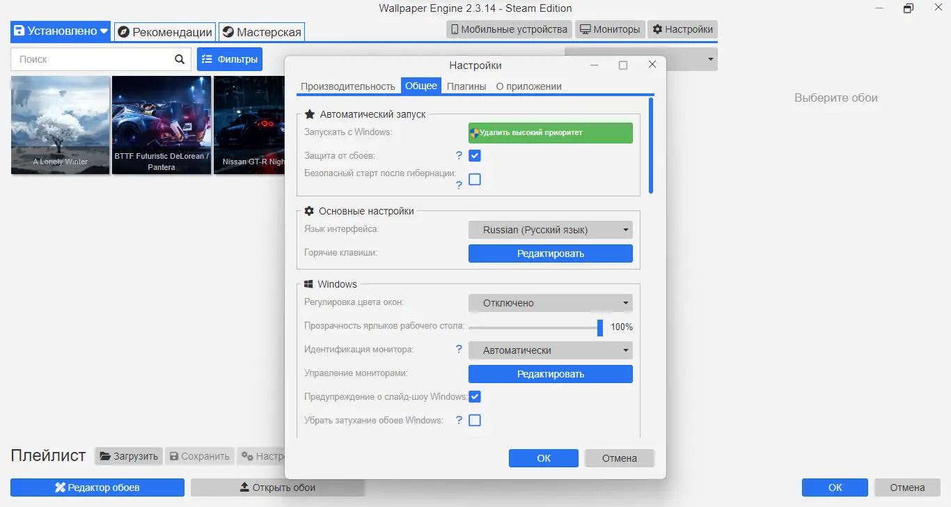This screenshot has width=951, height=507.
Task: Select the BTTF Futuristic DeLorean wallpaper
Action: pyautogui.click(x=162, y=125)
